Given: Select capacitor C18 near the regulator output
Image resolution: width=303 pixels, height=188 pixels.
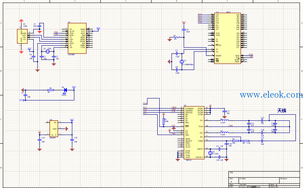Looking at the screenshot, I should [72, 140].
